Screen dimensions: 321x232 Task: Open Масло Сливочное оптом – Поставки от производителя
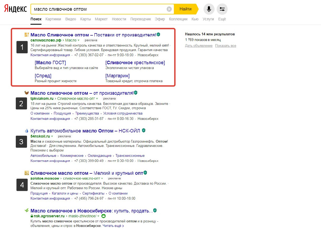tap(93, 35)
